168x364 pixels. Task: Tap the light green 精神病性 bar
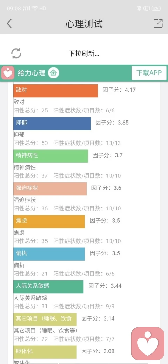point(51,156)
